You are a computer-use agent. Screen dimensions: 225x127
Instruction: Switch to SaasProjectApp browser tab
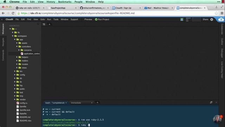pyautogui.click(x=62, y=8)
